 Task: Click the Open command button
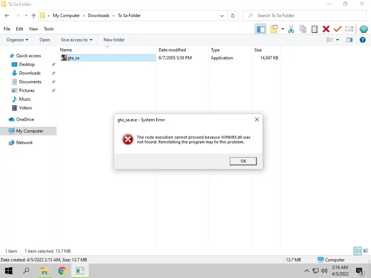coord(45,40)
